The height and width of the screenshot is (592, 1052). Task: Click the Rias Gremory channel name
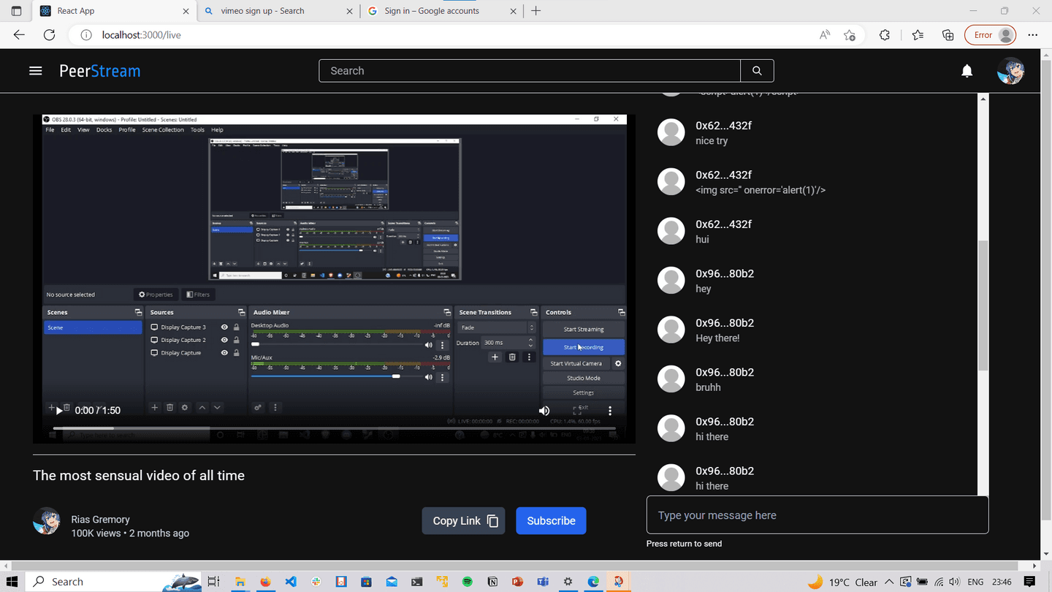pos(100,520)
